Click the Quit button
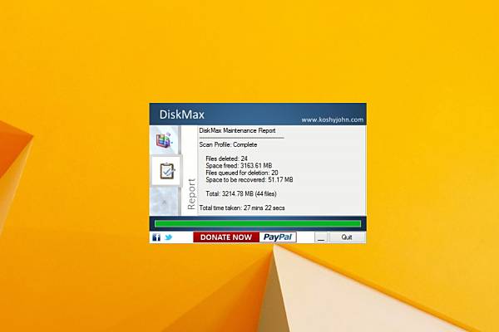The image size is (499, 332). point(347,237)
